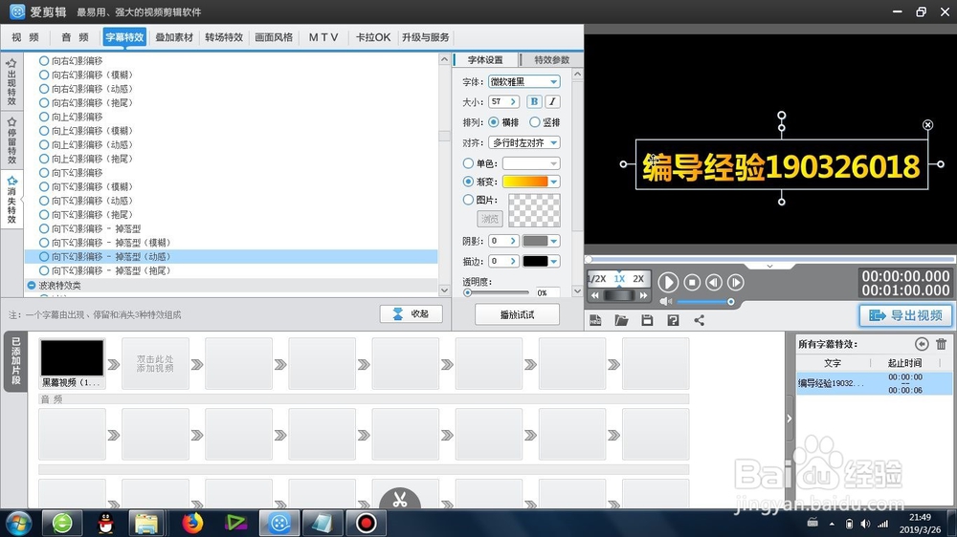
Task: Open File Explorer in the taskbar
Action: coord(146,524)
